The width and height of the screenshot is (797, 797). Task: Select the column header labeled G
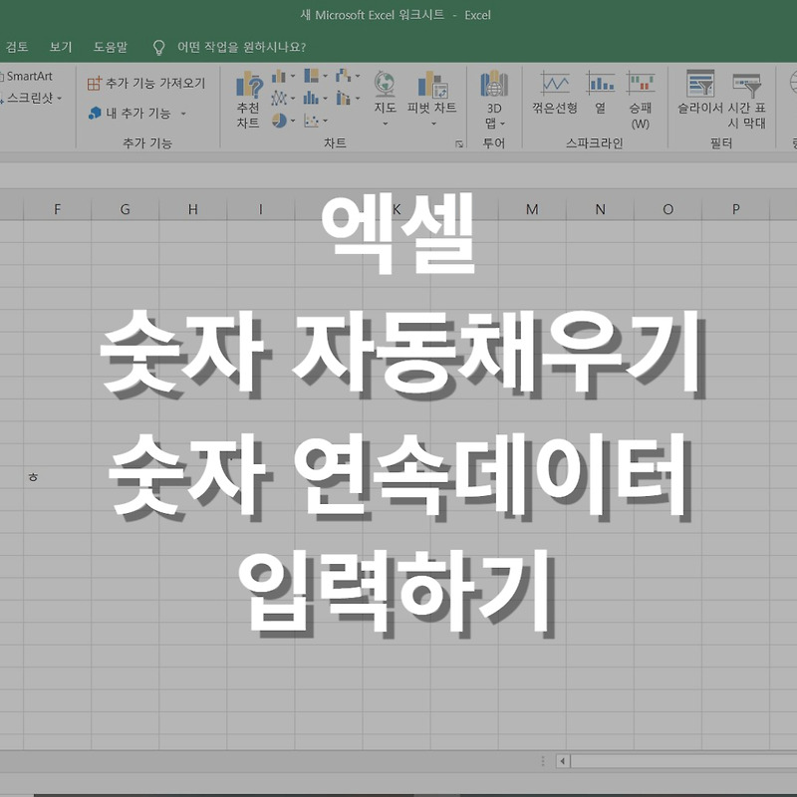[x=125, y=207]
